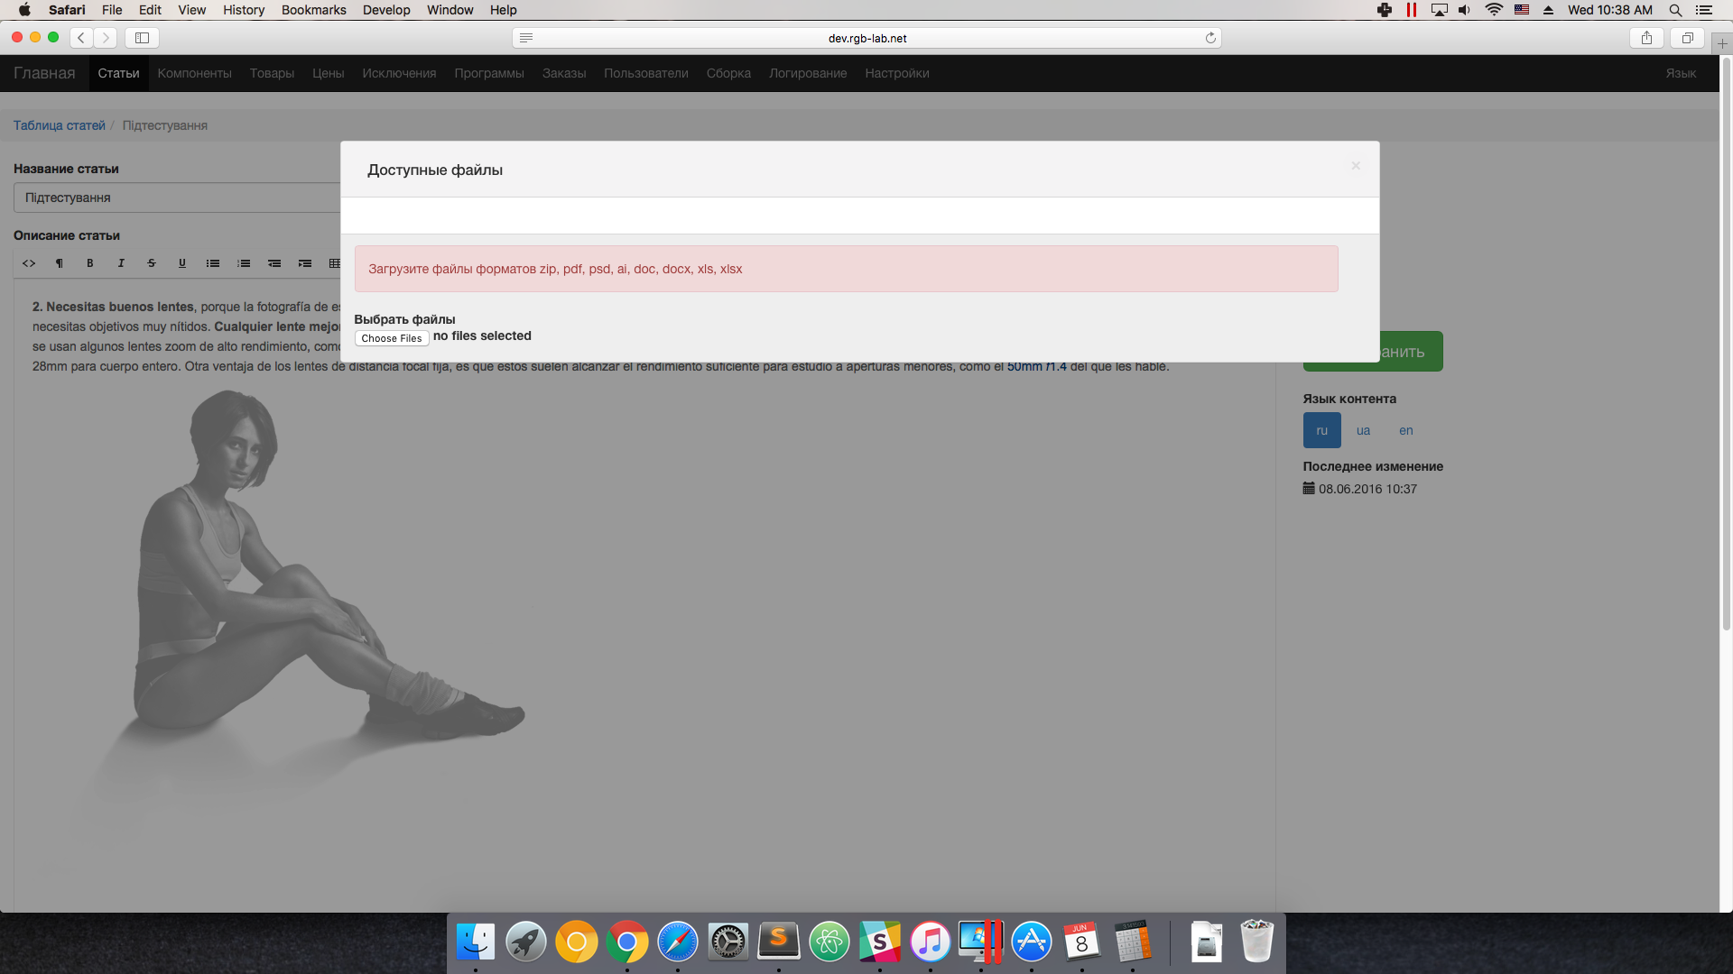The width and height of the screenshot is (1733, 974).
Task: Click Choose Files button
Action: pos(392,338)
